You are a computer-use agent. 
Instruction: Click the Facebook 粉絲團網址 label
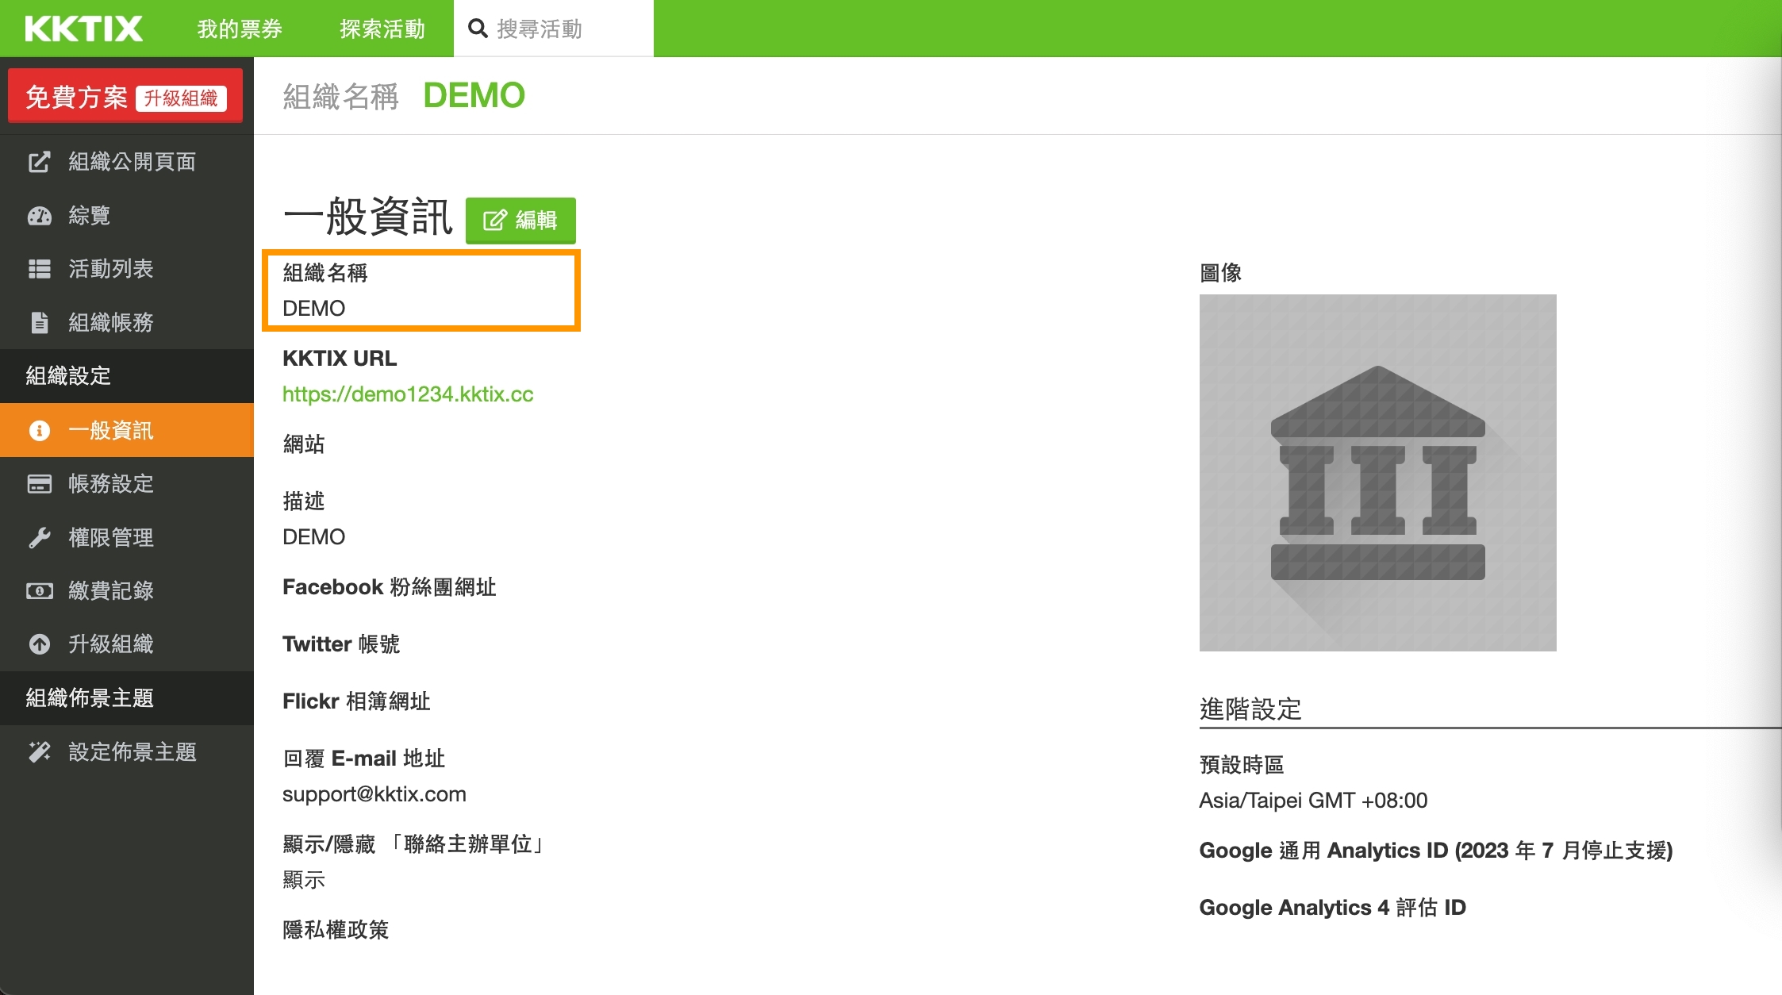pos(390,587)
